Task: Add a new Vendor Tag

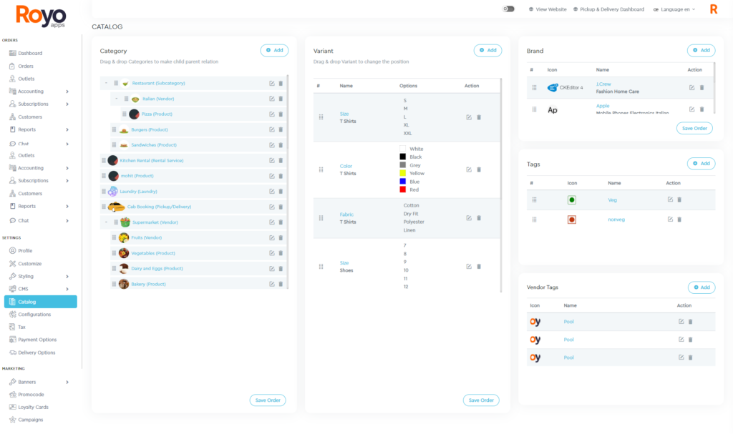Action: tap(702, 287)
